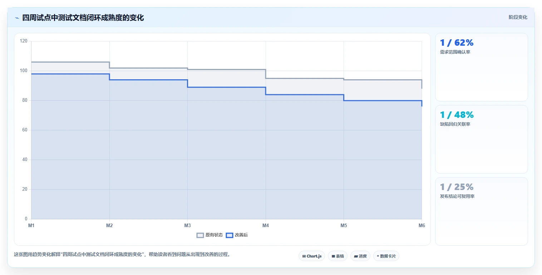Click the 阶段变化 label in header
The image size is (542, 275).
(x=518, y=17)
